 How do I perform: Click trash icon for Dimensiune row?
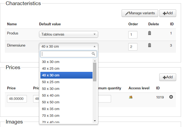click(x=150, y=45)
